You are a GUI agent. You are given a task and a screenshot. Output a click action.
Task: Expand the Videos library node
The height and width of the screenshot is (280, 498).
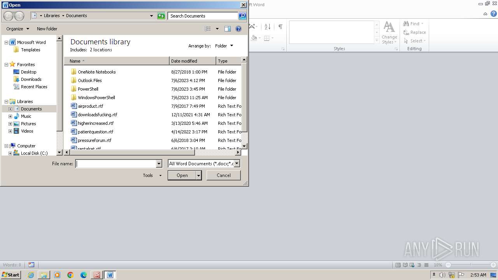[x=10, y=131]
